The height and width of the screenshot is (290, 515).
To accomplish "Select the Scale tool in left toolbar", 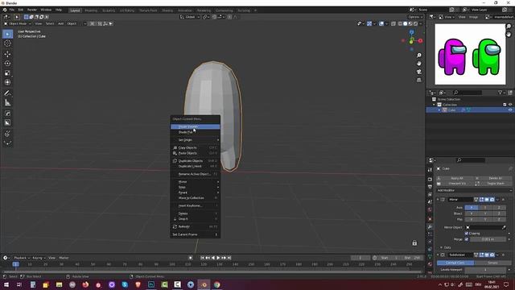I will tap(7, 73).
